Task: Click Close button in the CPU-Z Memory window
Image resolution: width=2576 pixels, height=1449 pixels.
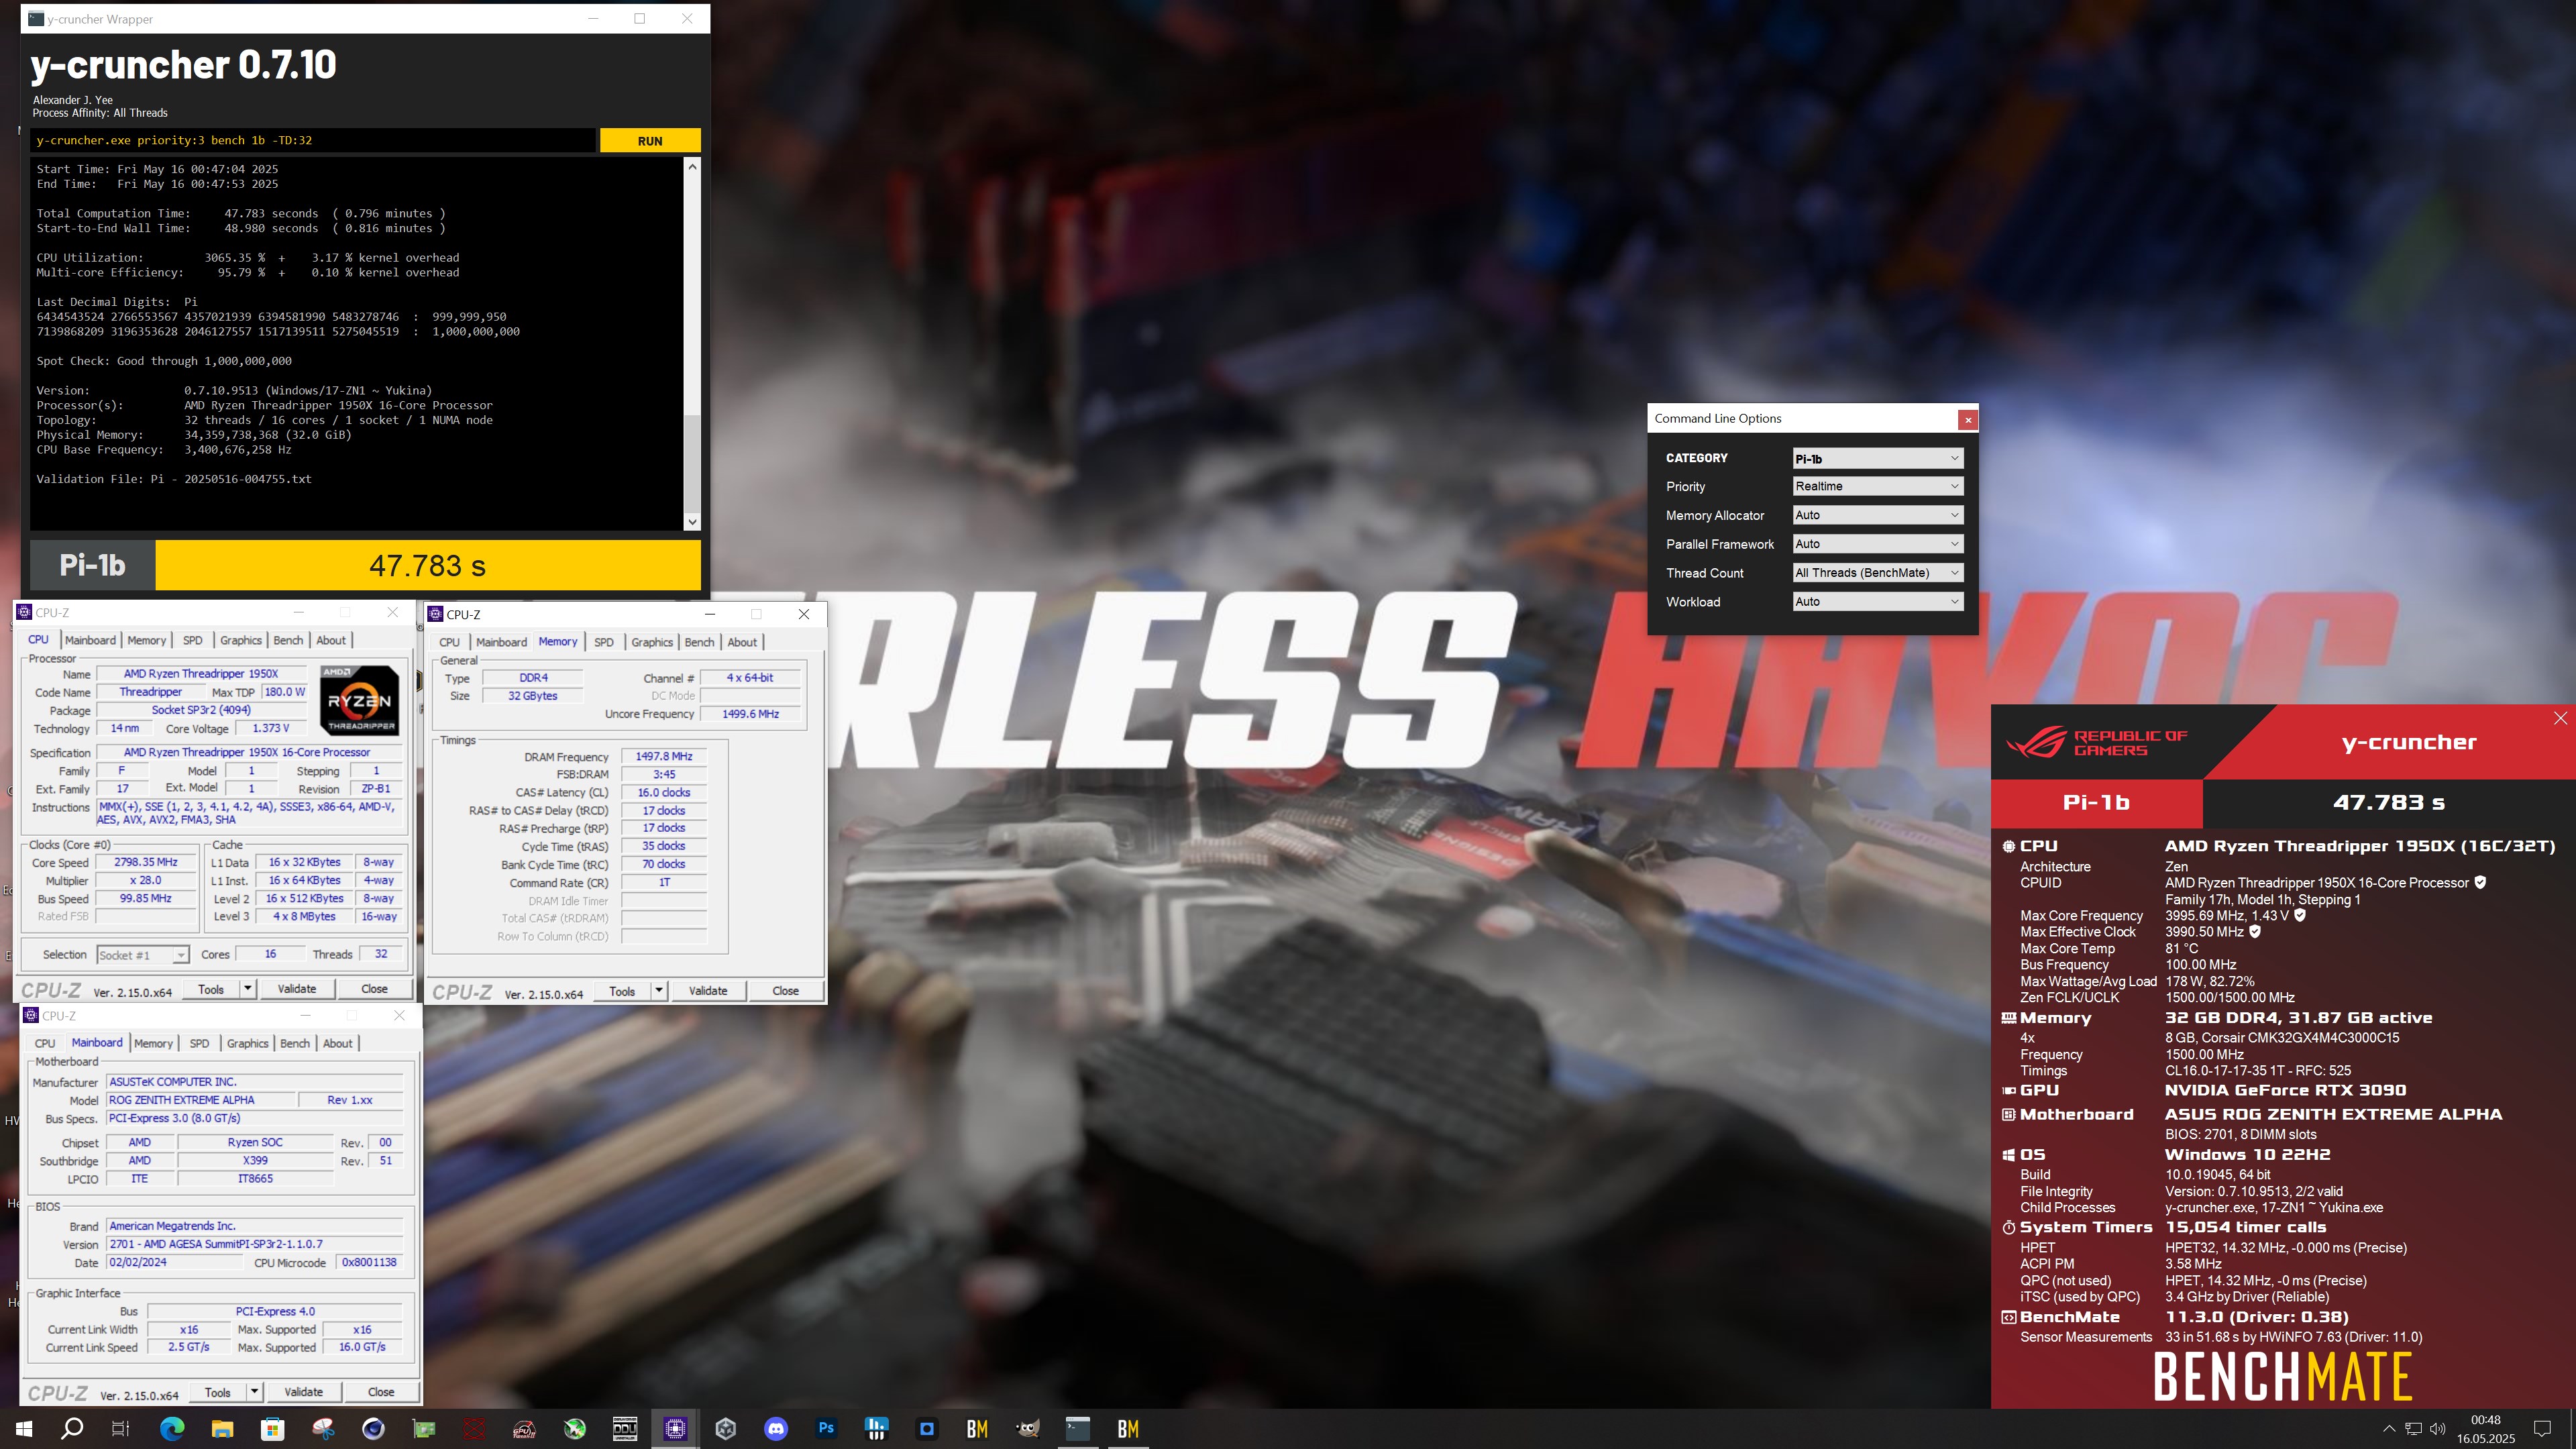Action: pos(786,992)
